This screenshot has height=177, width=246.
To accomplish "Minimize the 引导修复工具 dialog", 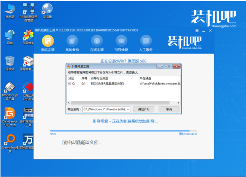I will click(x=160, y=66).
